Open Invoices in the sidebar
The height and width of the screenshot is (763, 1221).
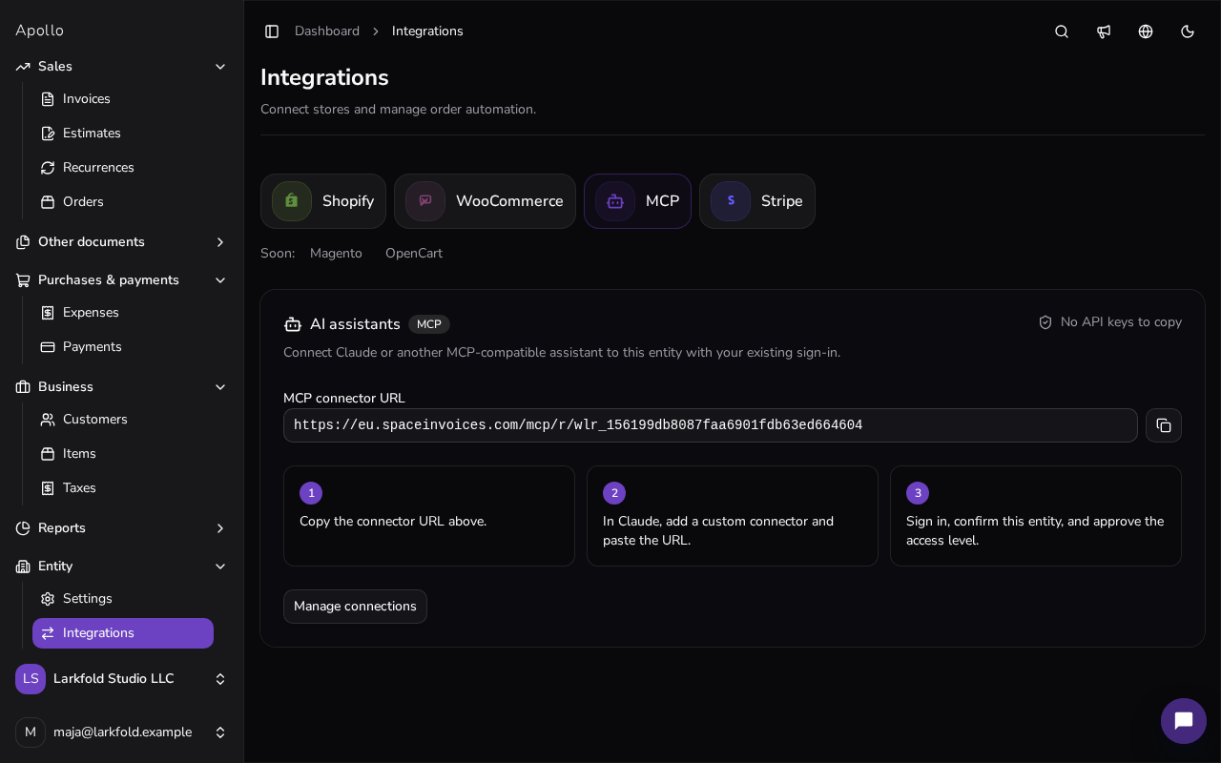[123, 99]
